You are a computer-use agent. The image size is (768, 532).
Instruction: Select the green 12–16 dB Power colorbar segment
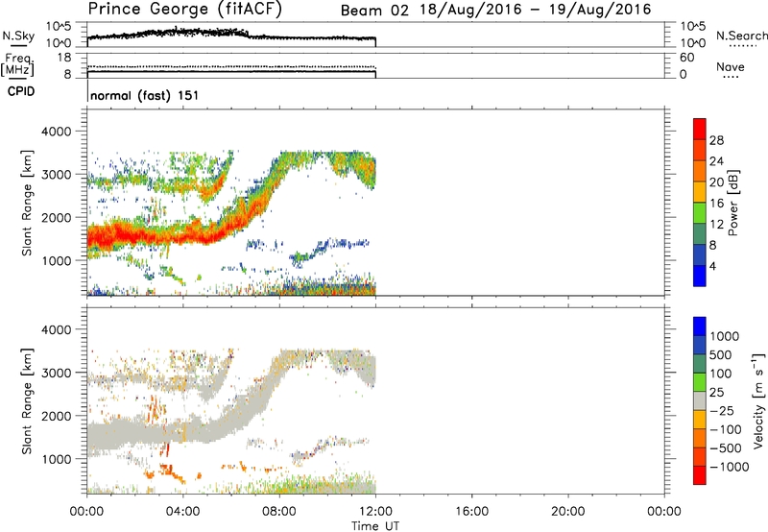[x=700, y=213]
